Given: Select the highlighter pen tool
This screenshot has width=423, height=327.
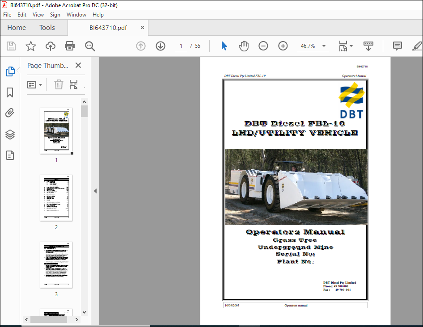Looking at the screenshot, I should coord(417,46).
